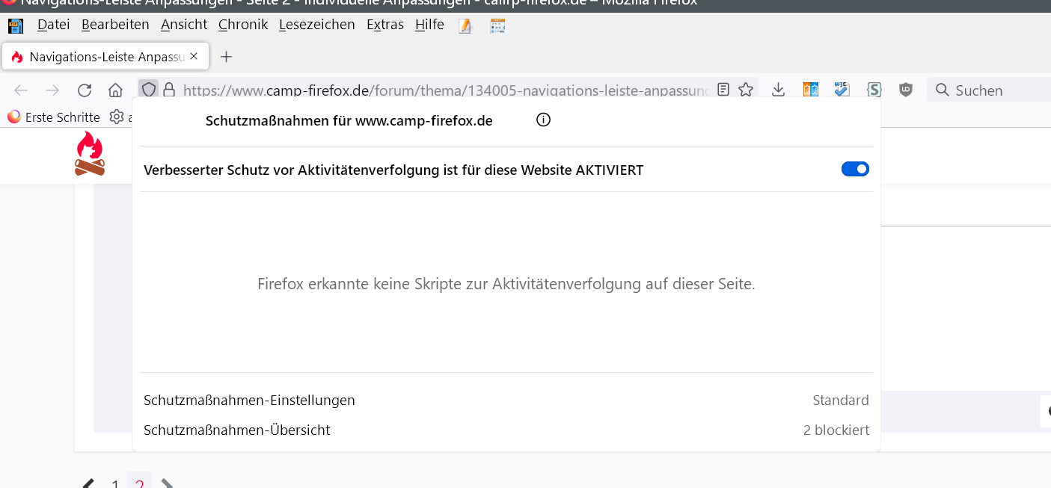Go to the home page icon
This screenshot has height=488, width=1051.
(115, 90)
